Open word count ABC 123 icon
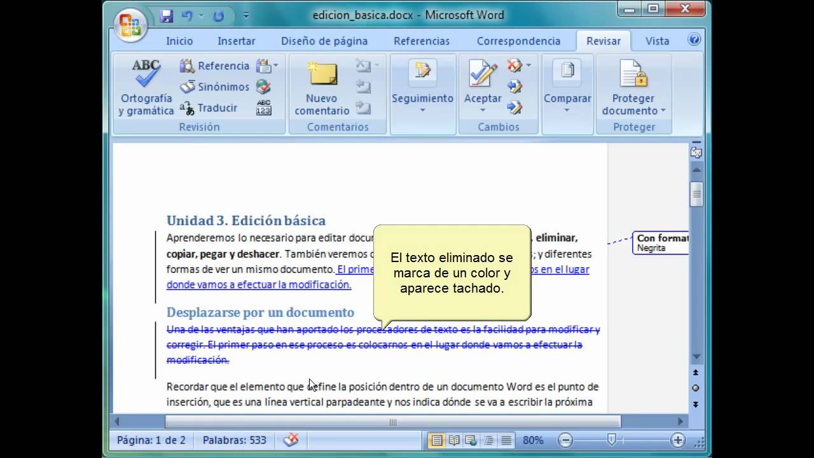This screenshot has width=814, height=458. click(263, 108)
